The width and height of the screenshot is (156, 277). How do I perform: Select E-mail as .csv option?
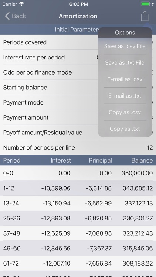point(125,79)
